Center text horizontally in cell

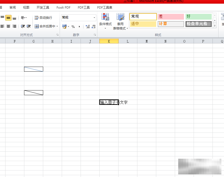coord(8,26)
